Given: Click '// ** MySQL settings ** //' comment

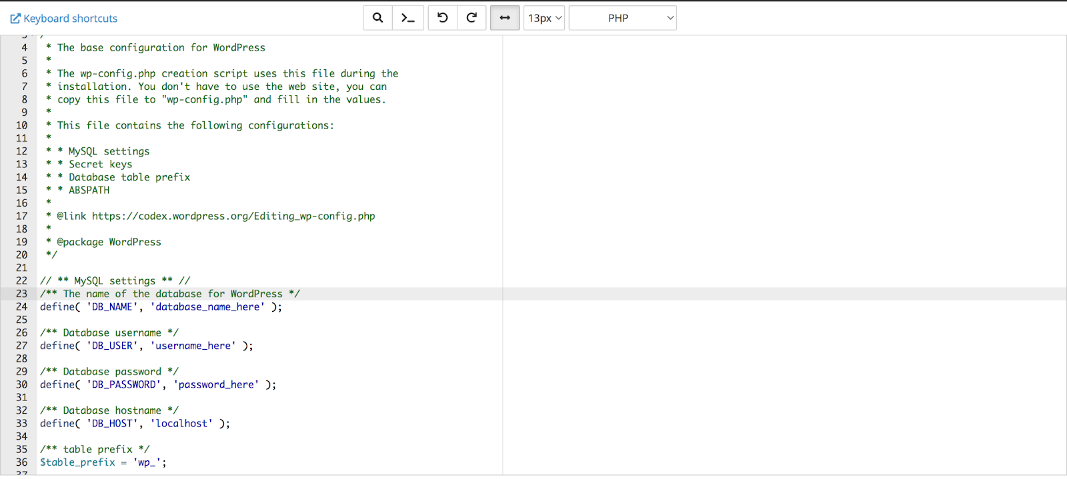Looking at the screenshot, I should coord(115,281).
